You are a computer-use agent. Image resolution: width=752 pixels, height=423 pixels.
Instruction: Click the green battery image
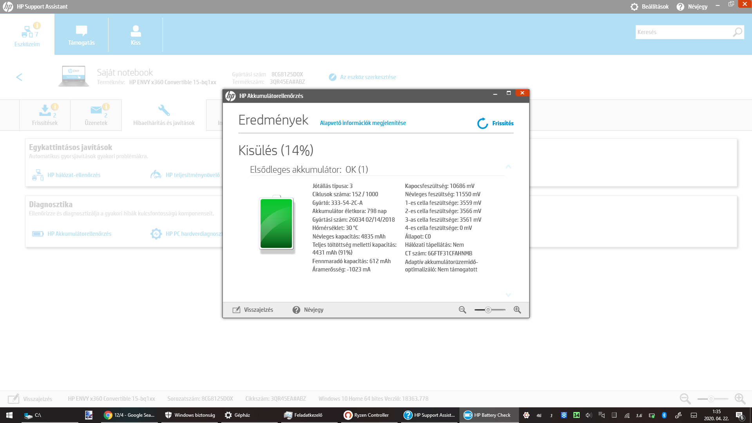tap(277, 224)
